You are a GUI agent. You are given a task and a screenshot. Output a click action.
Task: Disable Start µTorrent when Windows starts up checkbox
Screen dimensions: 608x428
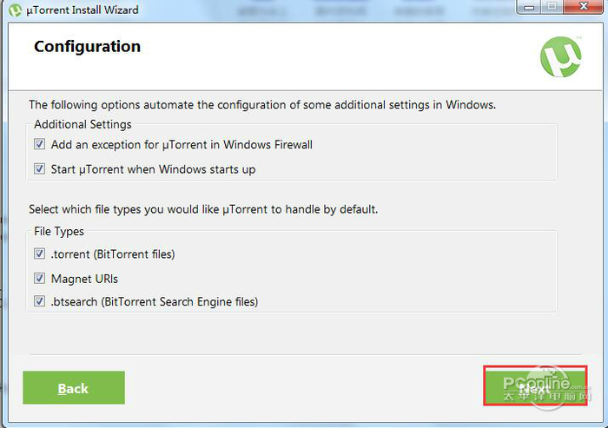(x=39, y=169)
